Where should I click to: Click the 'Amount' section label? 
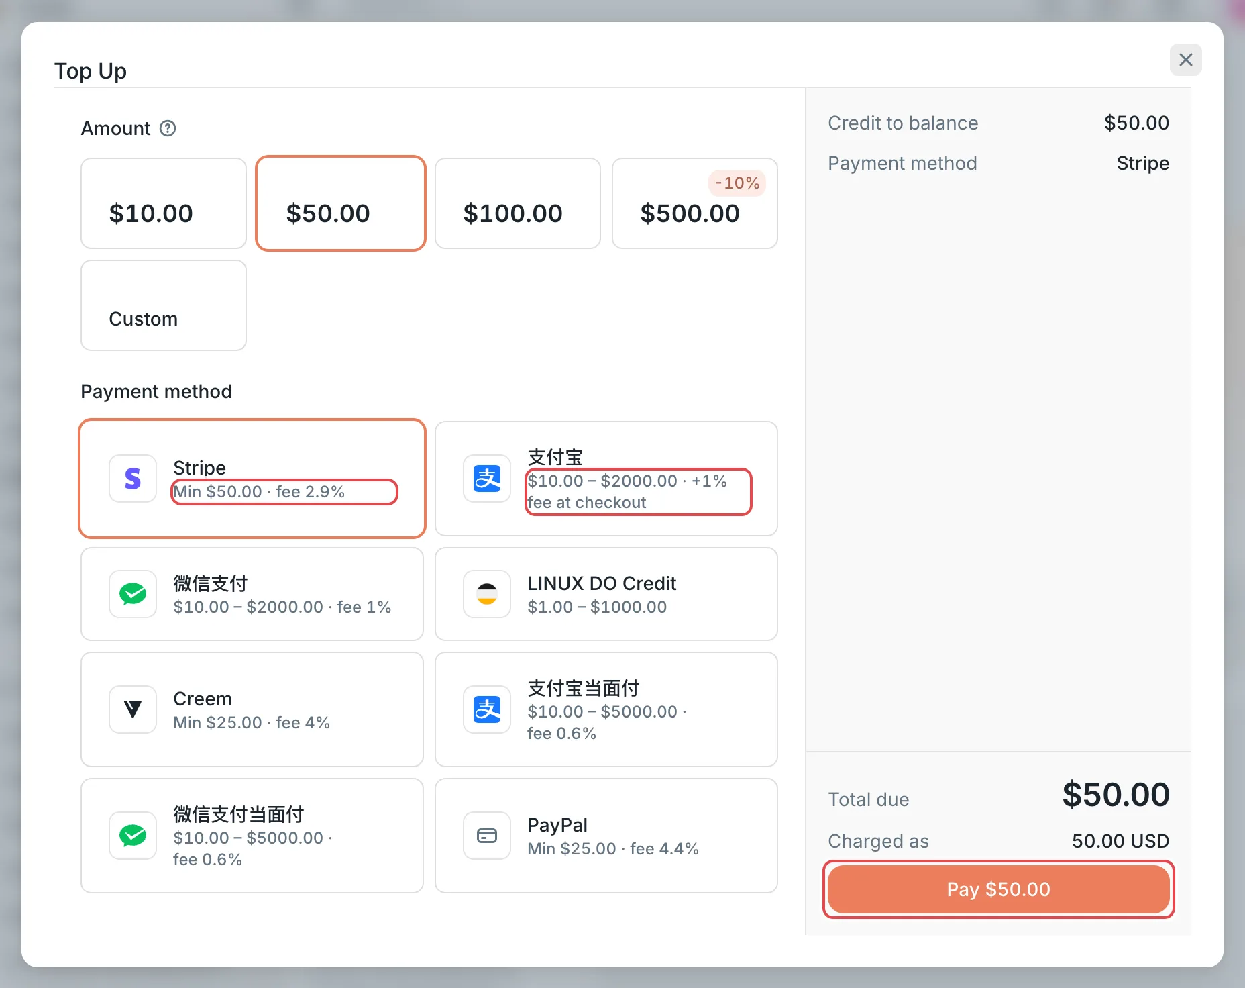115,128
